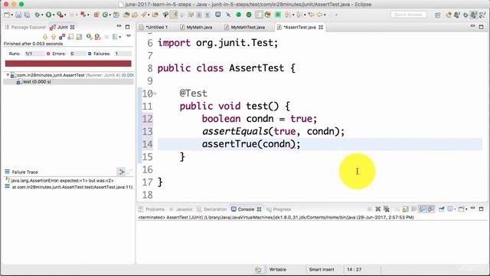Toggle Filter Stack Trace in Failure Trace

pyautogui.click(x=121, y=172)
